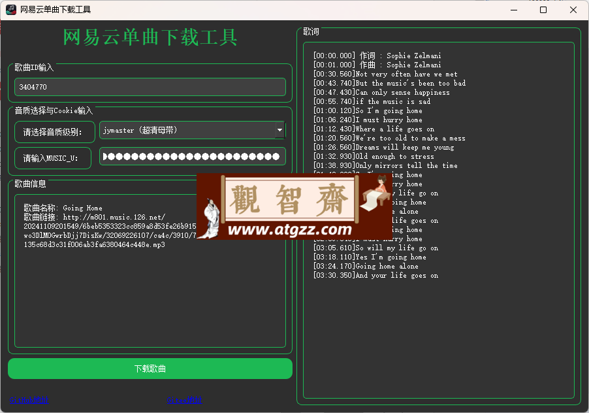Click the lyric line 作词 Sophie Zelmani

pos(377,56)
